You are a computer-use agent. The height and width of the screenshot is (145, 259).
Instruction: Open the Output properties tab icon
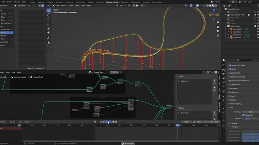[x=223, y=74]
